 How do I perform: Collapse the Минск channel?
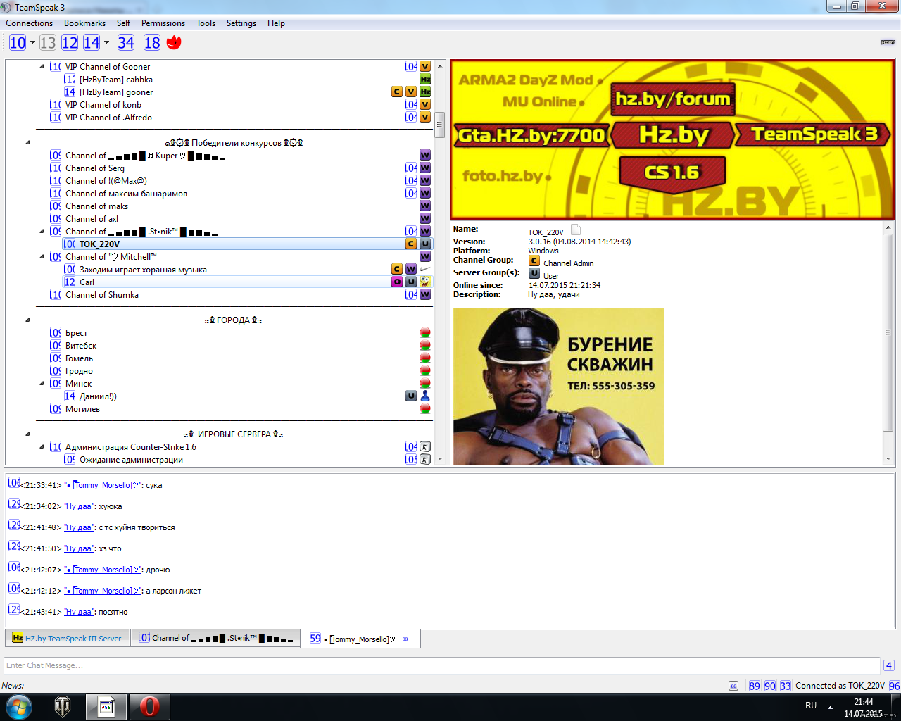pyautogui.click(x=42, y=384)
